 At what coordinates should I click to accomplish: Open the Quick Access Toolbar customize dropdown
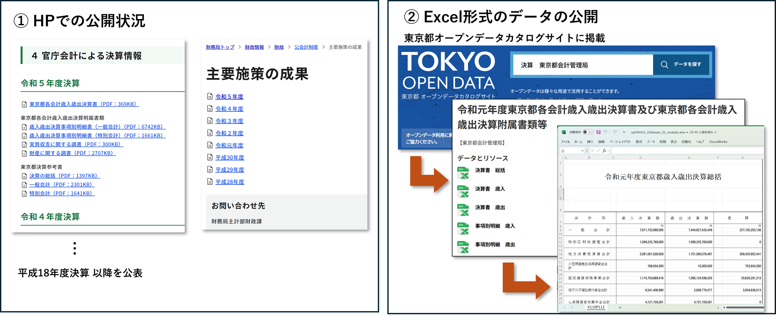[624, 132]
